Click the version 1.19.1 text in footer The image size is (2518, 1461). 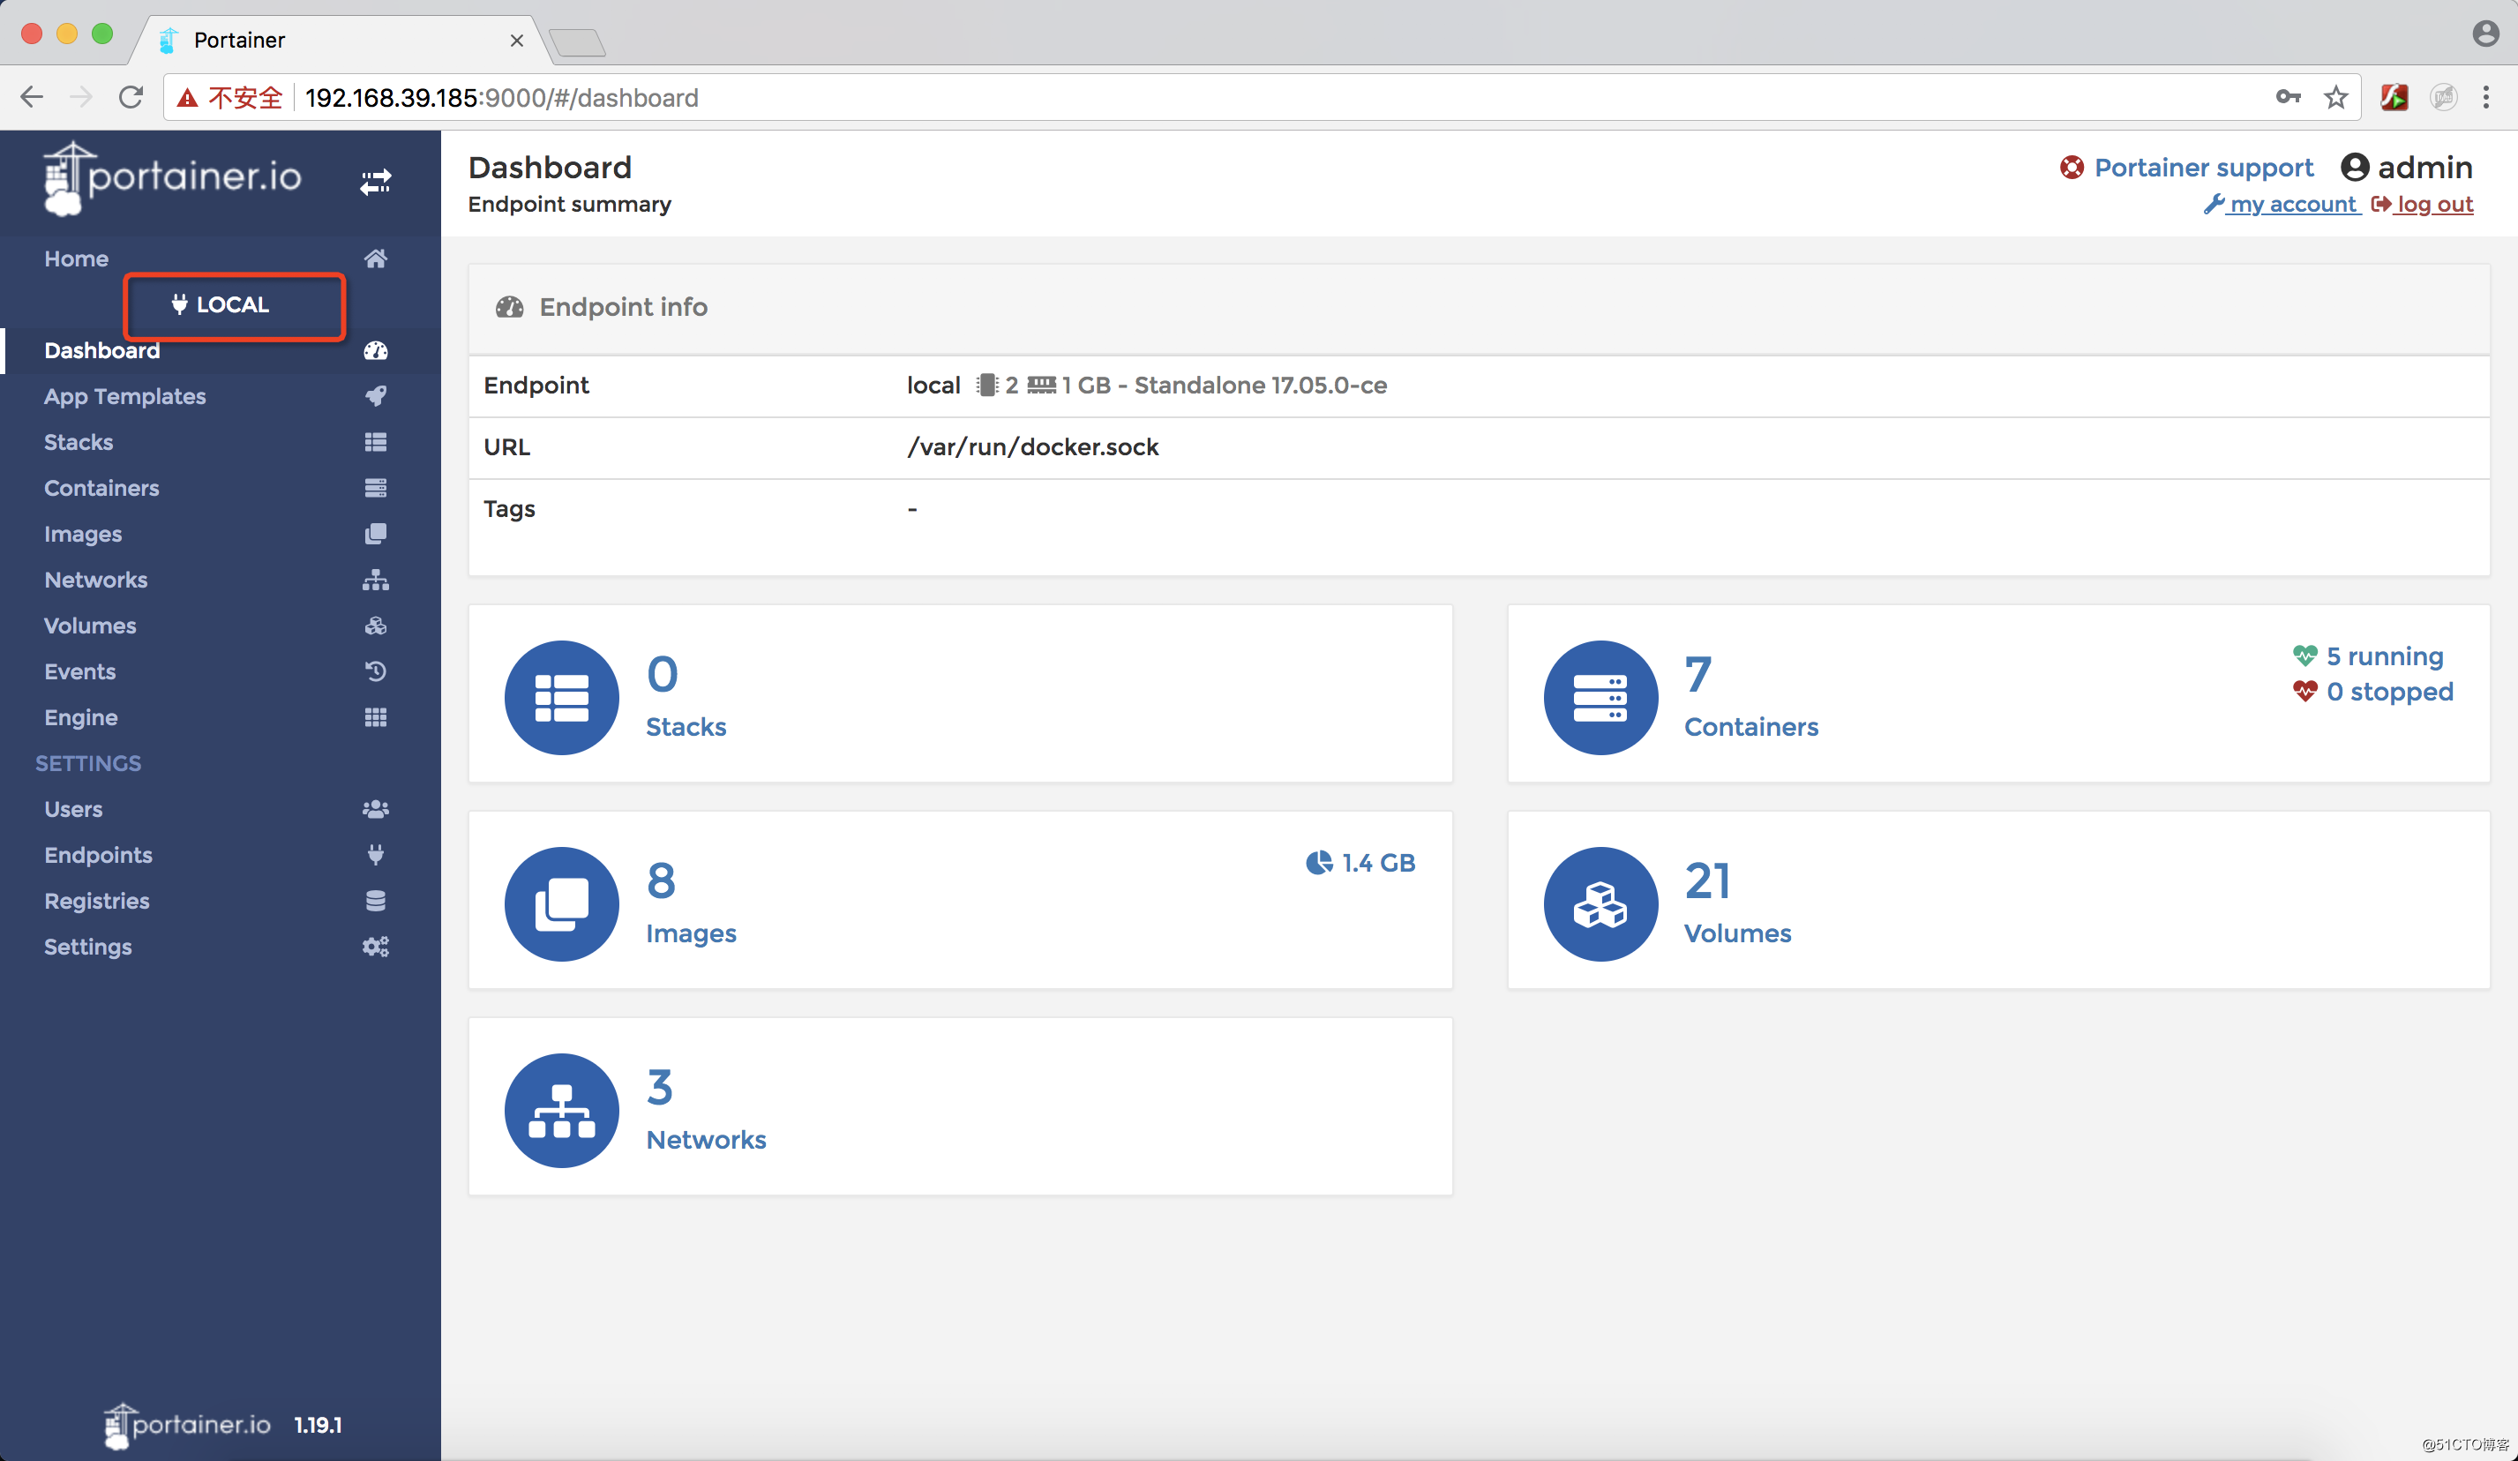tap(318, 1425)
